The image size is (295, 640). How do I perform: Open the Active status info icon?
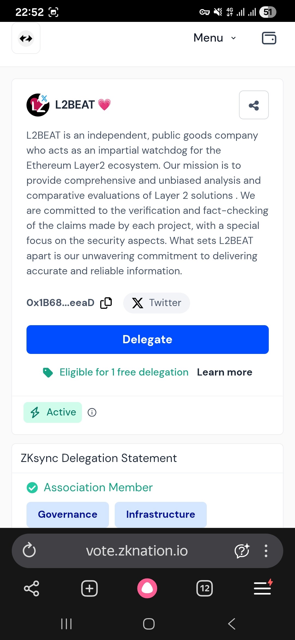(x=92, y=412)
